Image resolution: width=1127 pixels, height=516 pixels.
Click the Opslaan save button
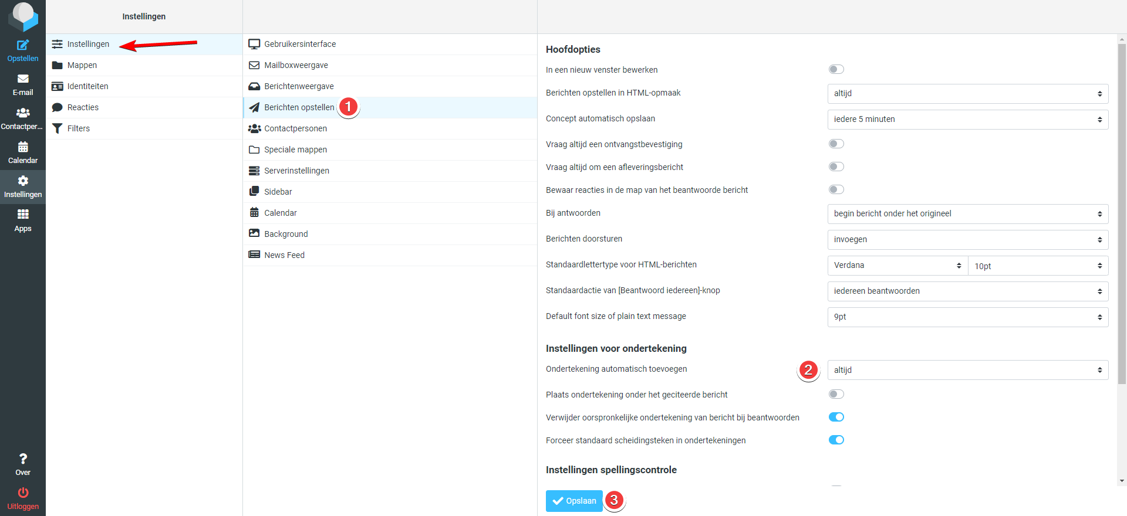[574, 501]
